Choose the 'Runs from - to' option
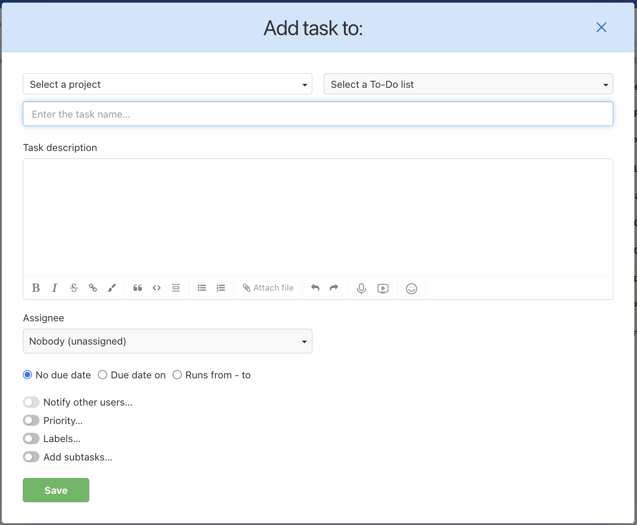This screenshot has width=637, height=525. (177, 374)
